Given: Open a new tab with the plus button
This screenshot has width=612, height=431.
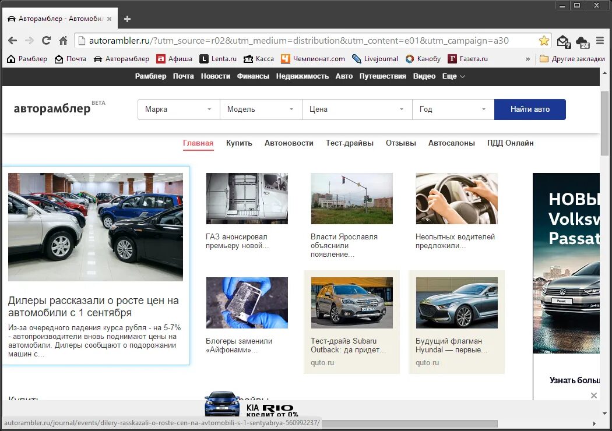Looking at the screenshot, I should tap(127, 19).
